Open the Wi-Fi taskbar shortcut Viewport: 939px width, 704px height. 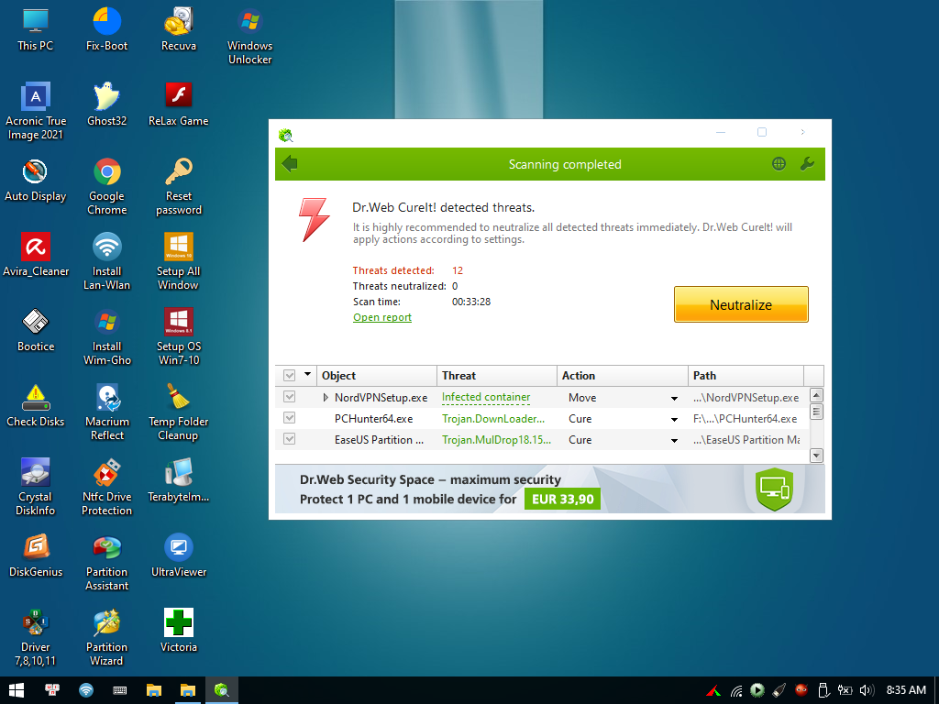click(x=86, y=690)
